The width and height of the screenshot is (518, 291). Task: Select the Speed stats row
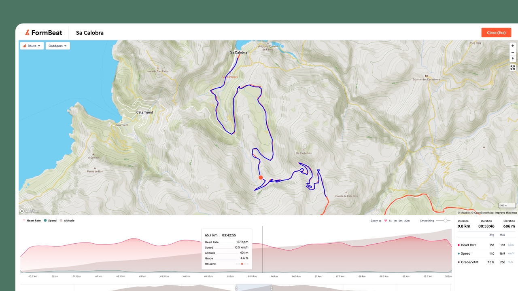(486, 253)
